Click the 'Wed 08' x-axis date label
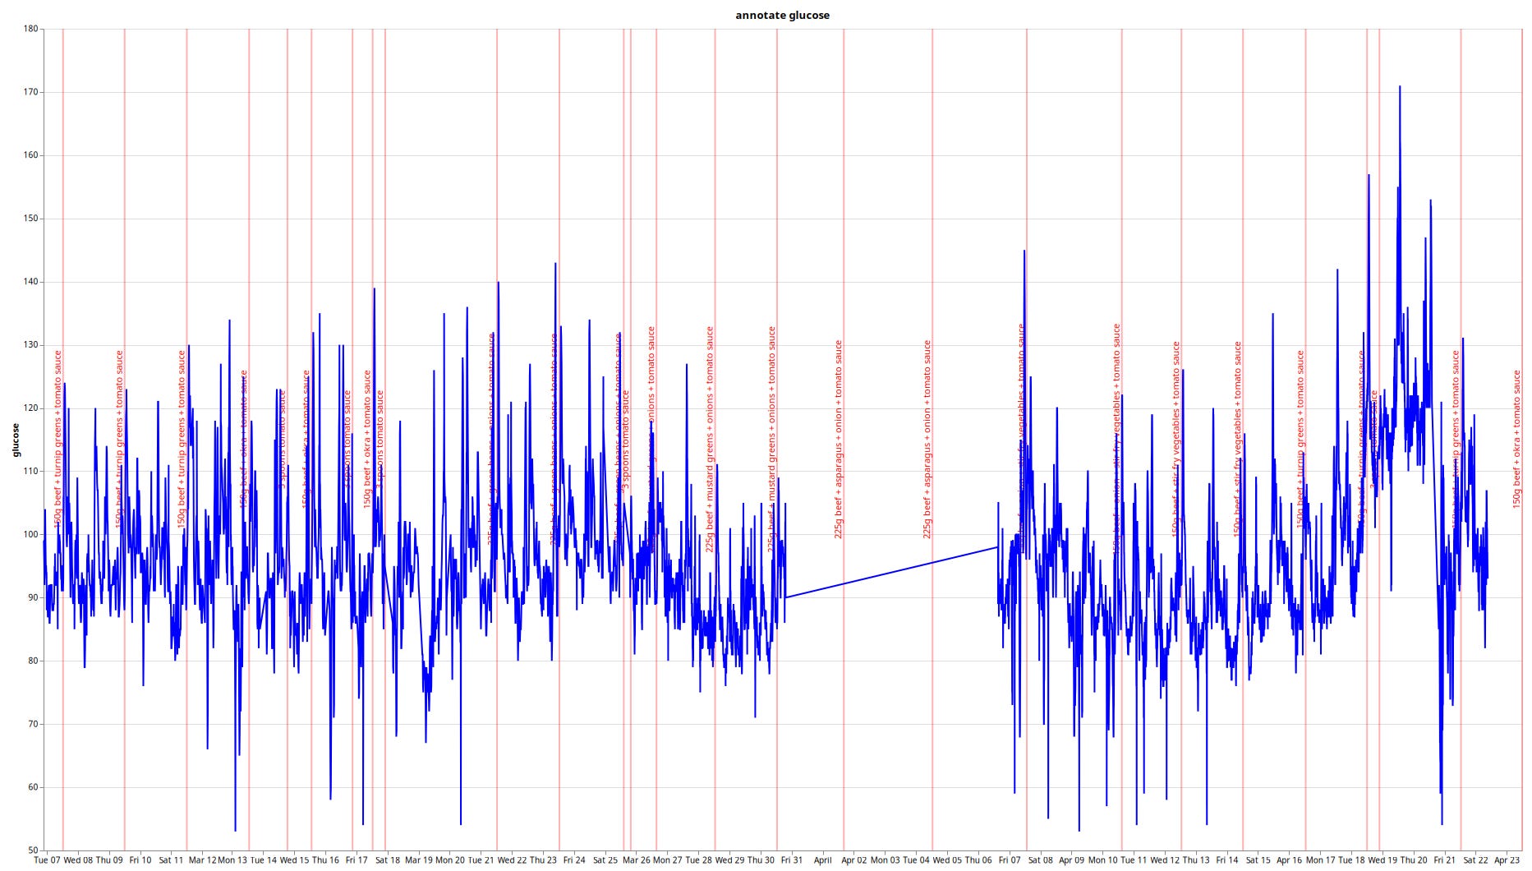The height and width of the screenshot is (871, 1532). click(78, 861)
